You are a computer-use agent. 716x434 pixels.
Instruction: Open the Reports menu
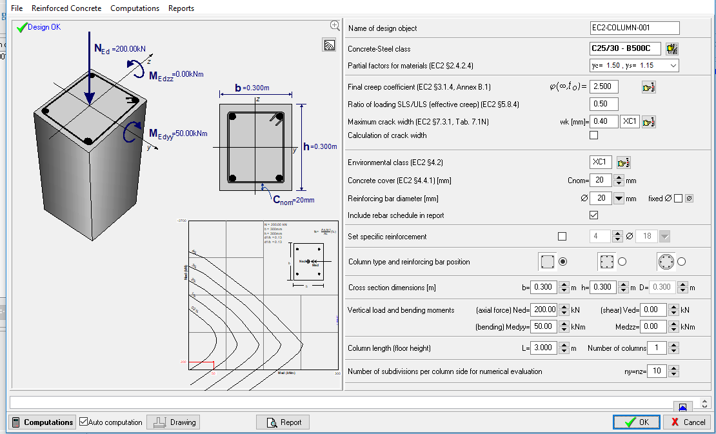point(181,8)
